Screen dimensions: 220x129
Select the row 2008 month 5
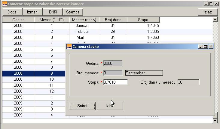pos(34,49)
